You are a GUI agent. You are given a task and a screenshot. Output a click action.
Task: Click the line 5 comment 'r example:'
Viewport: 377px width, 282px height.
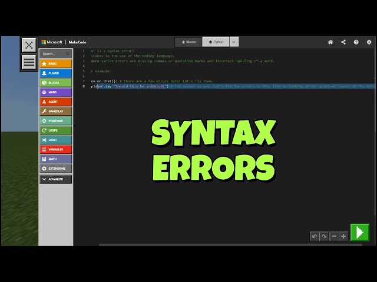coord(101,71)
